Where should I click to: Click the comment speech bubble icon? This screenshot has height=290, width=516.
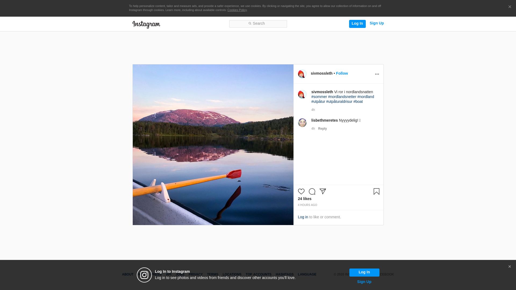(312, 191)
